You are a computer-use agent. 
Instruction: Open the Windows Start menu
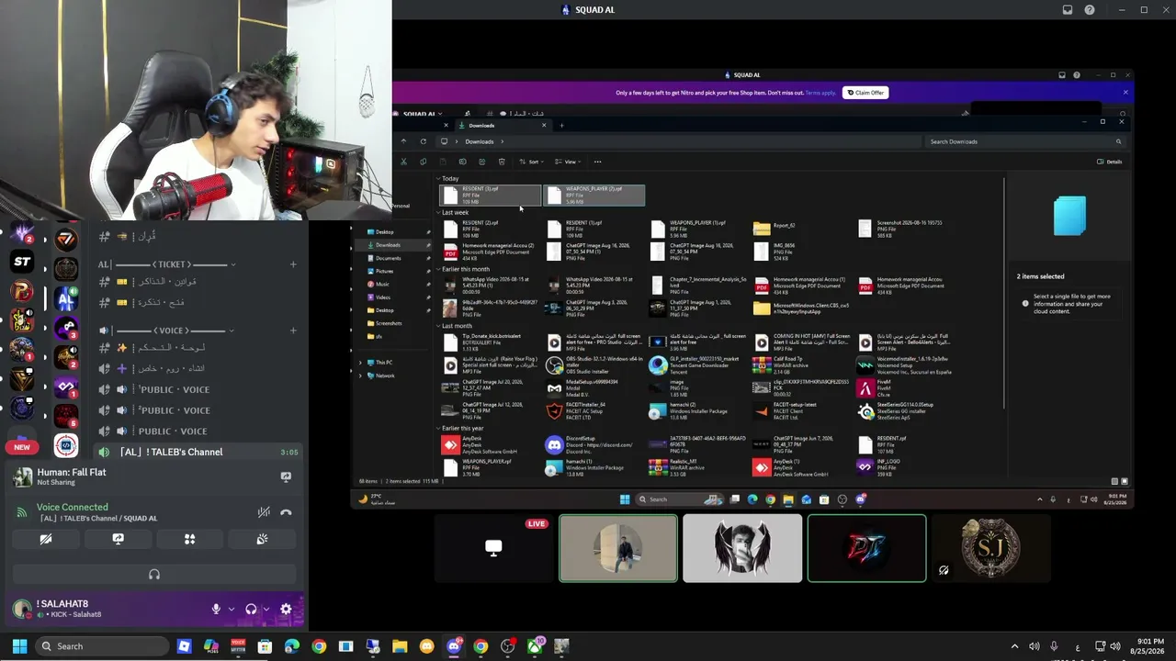(19, 646)
